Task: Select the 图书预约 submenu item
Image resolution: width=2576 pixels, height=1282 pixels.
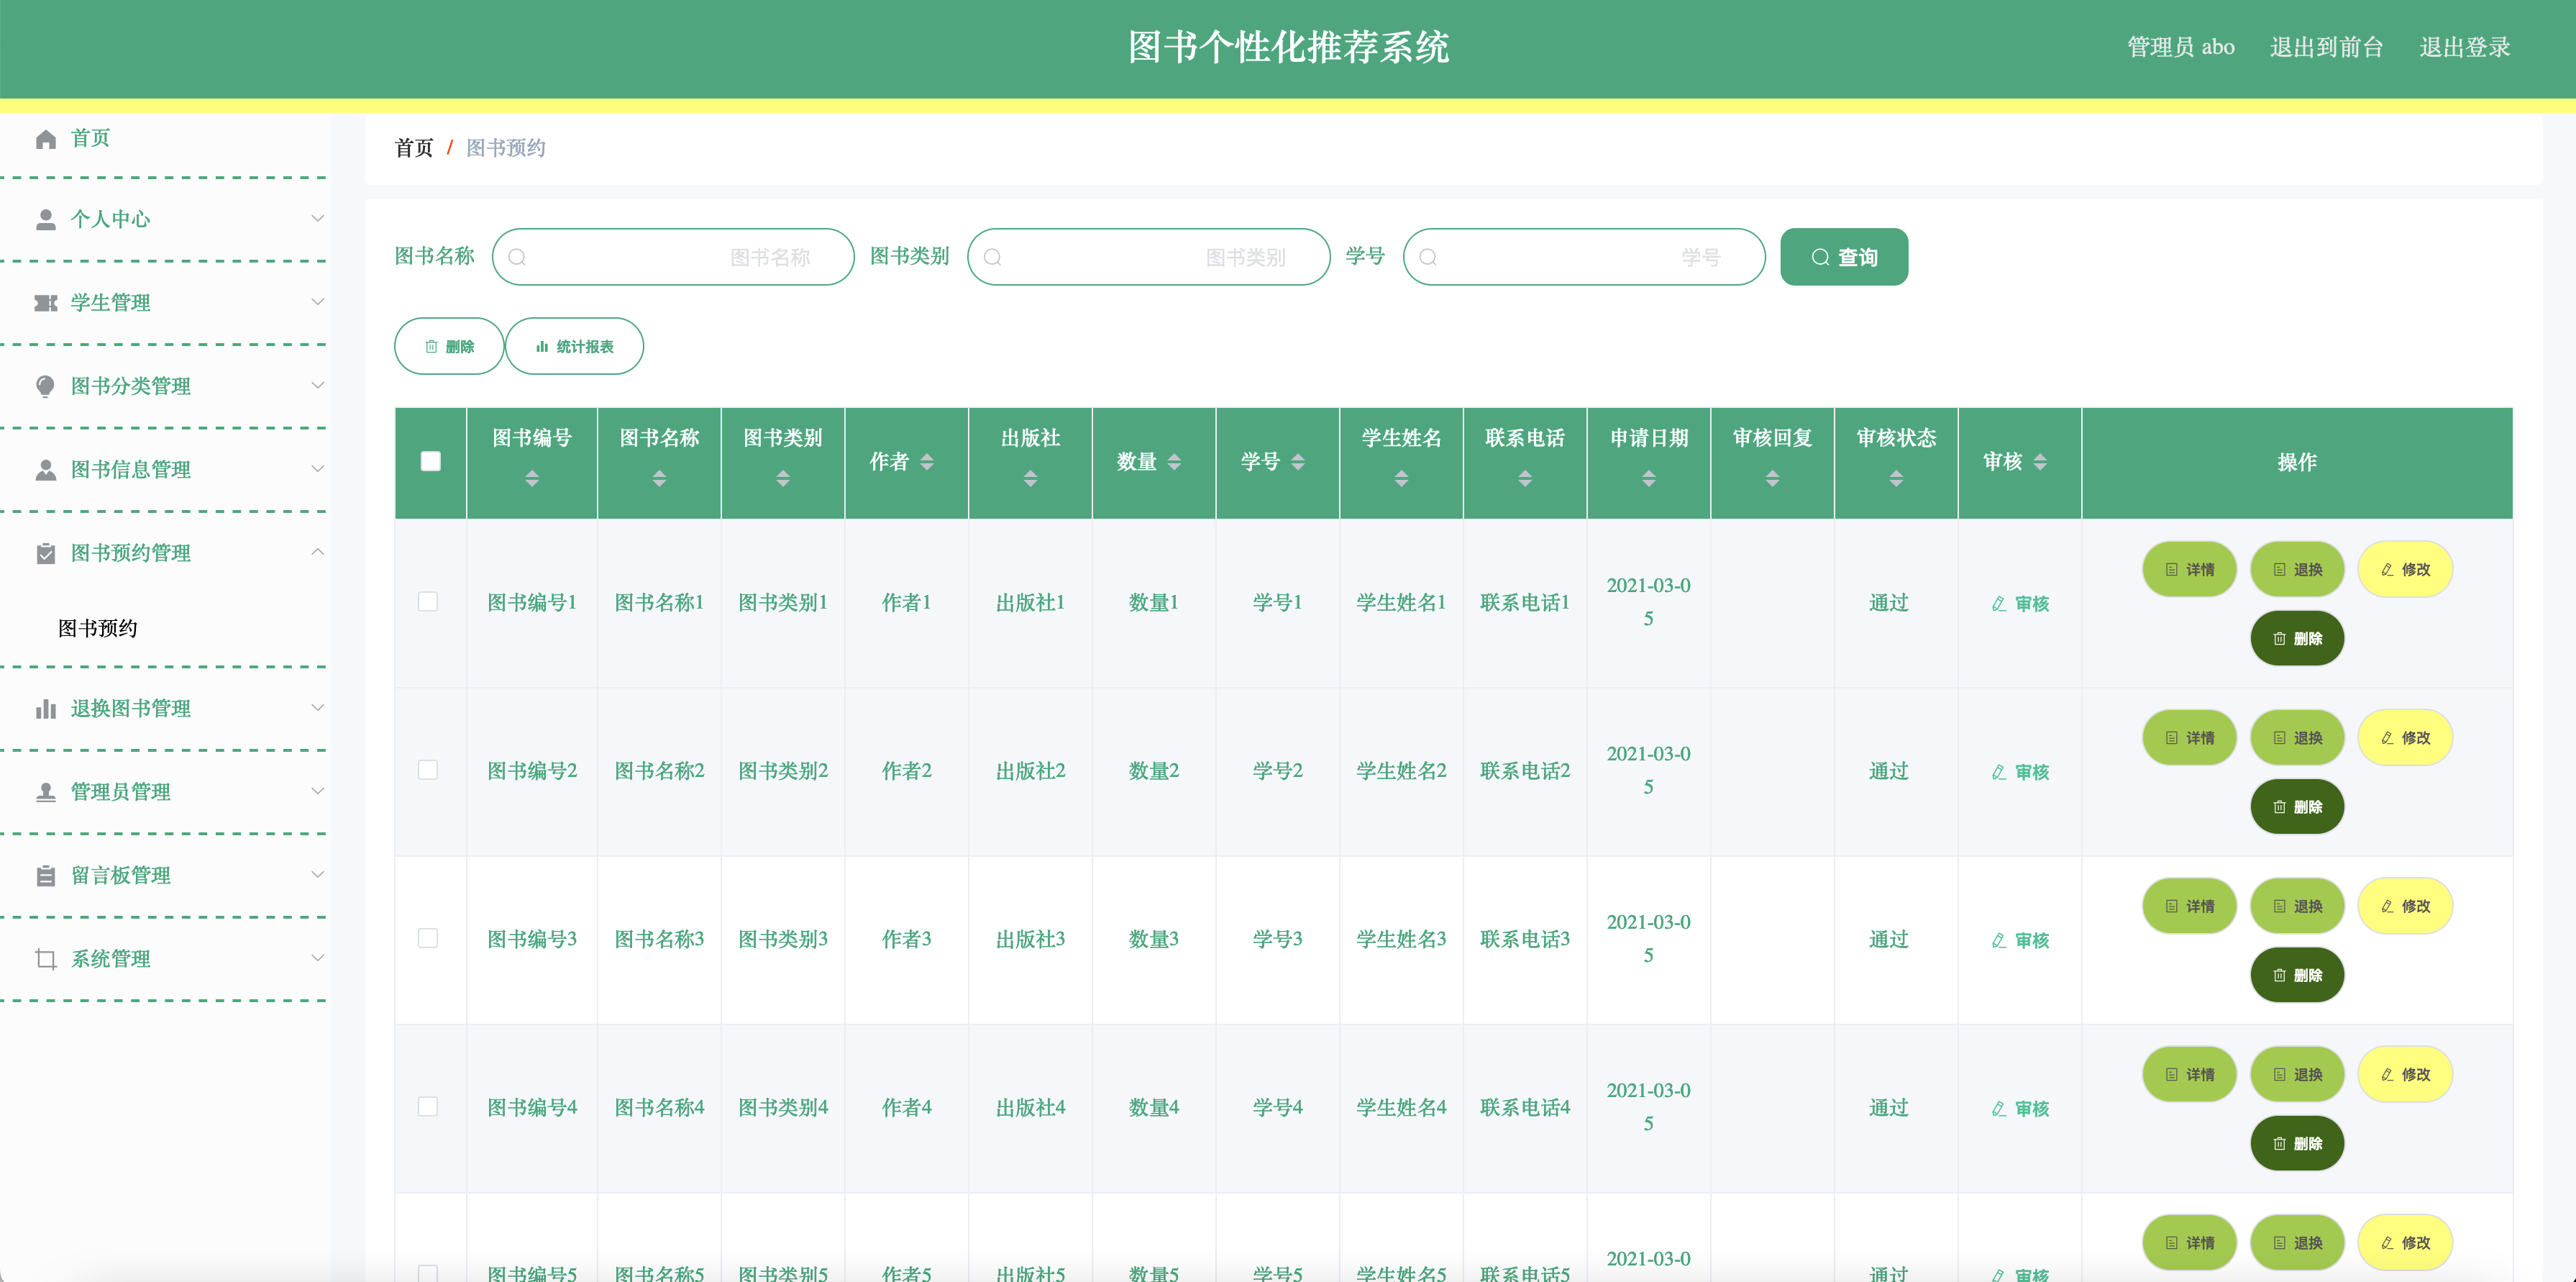Action: coord(98,629)
